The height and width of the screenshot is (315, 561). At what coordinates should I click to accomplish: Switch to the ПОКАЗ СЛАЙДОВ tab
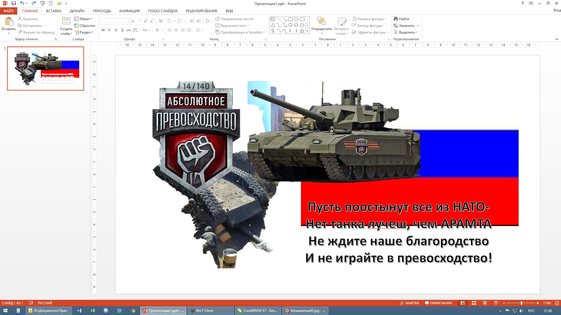162,11
